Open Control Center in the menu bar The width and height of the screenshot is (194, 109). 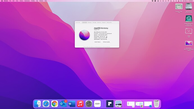coord(179,1)
